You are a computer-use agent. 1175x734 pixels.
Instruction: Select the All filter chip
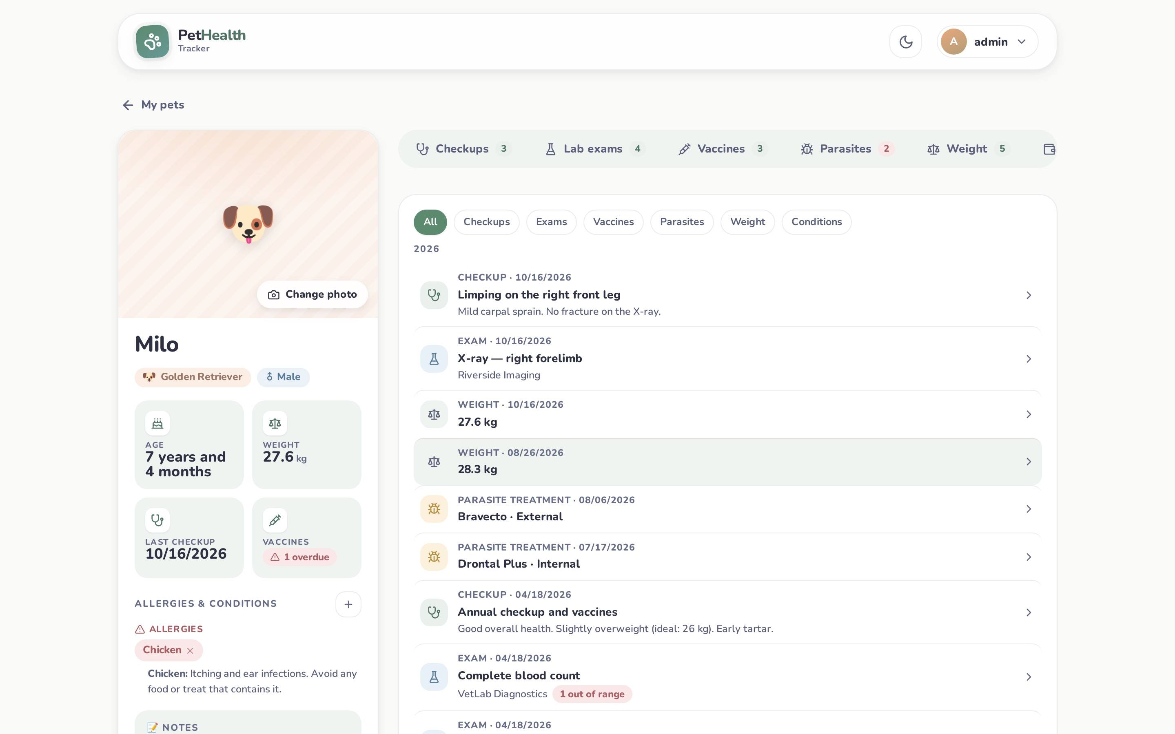430,222
